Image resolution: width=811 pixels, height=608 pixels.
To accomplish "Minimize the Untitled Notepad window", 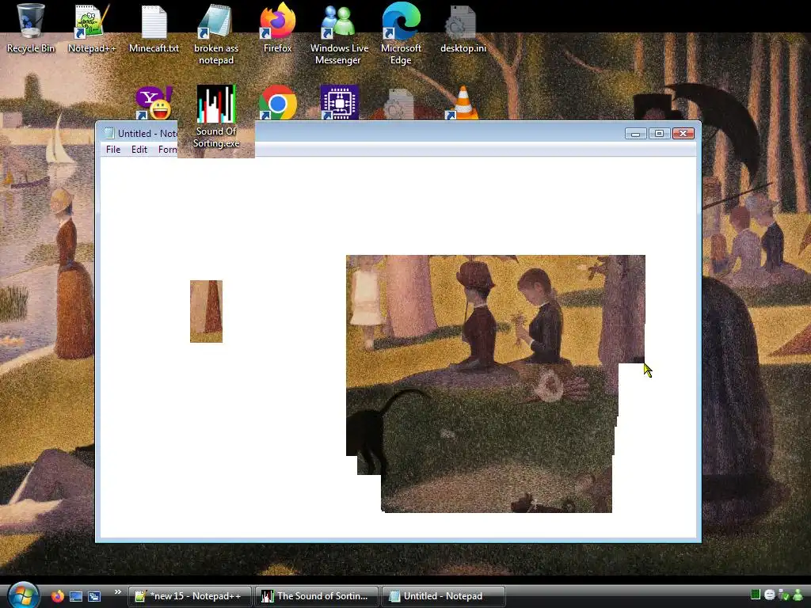I will [636, 134].
